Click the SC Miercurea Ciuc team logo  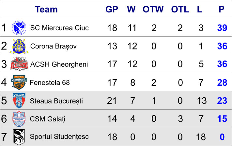pos(19,28)
